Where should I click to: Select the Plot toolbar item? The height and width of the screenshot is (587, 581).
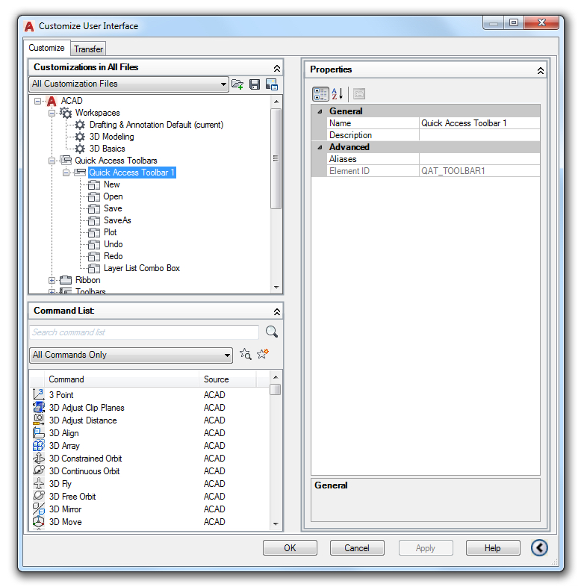pos(110,232)
